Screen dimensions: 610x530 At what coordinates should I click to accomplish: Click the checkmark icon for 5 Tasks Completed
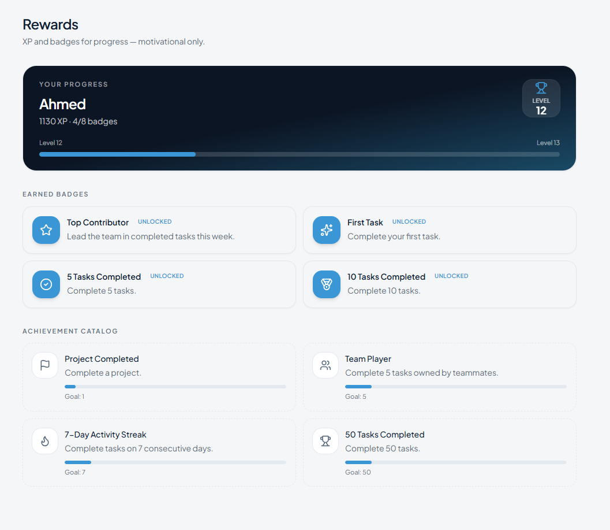pos(46,284)
